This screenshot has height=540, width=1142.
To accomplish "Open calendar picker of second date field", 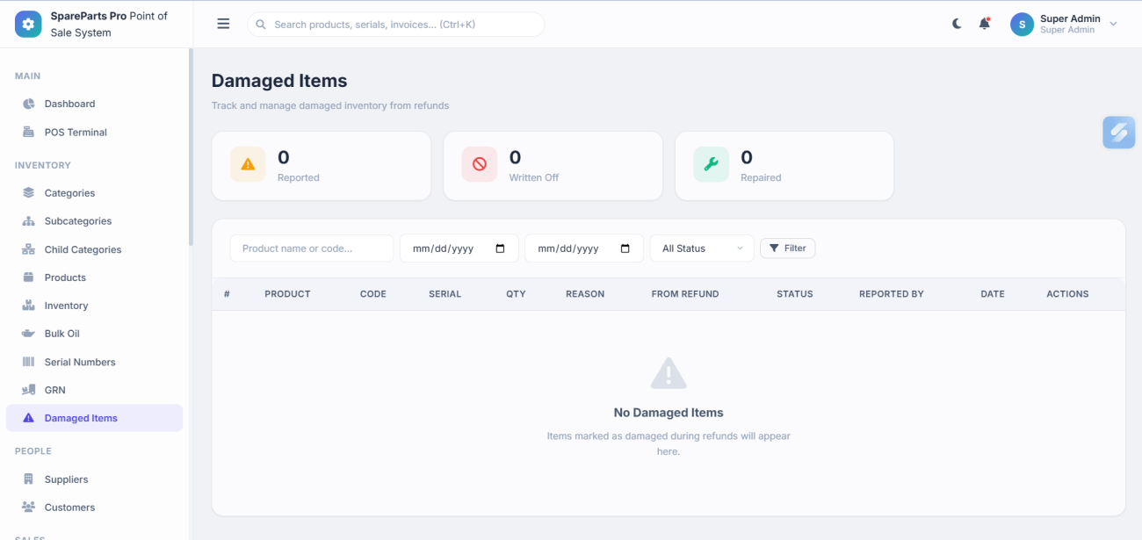I will (x=625, y=248).
